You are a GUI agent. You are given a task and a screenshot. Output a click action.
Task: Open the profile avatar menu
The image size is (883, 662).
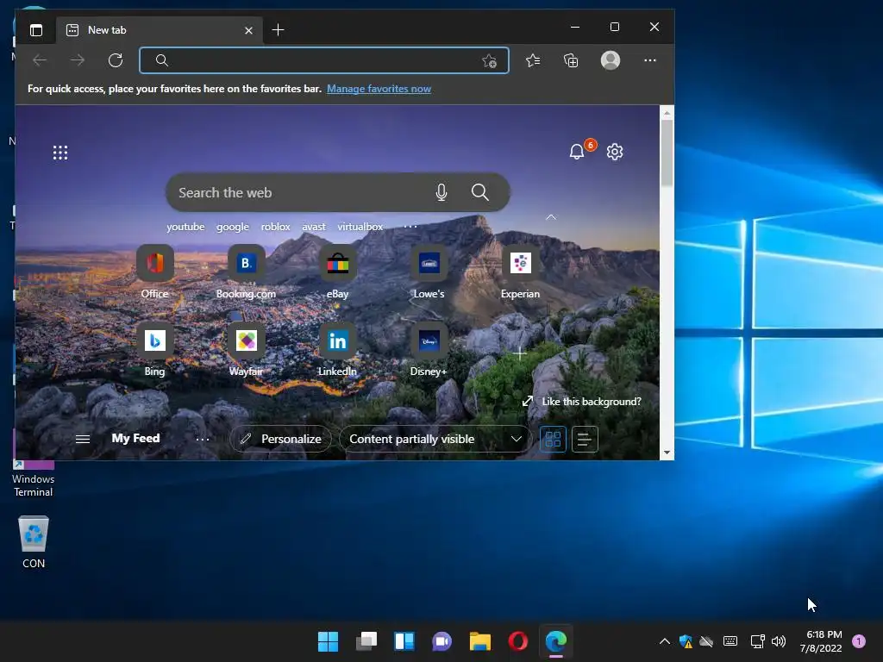(611, 60)
